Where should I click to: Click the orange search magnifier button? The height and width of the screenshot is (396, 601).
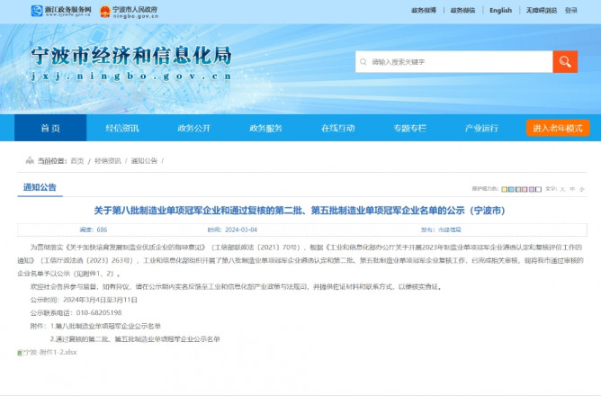565,61
